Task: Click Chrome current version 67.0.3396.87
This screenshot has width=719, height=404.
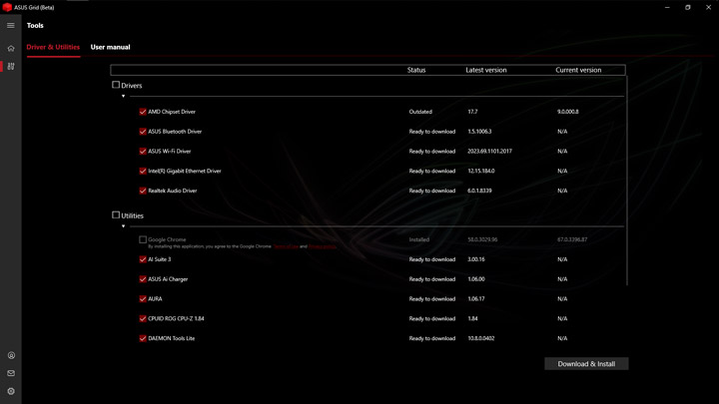Action: [572, 239]
